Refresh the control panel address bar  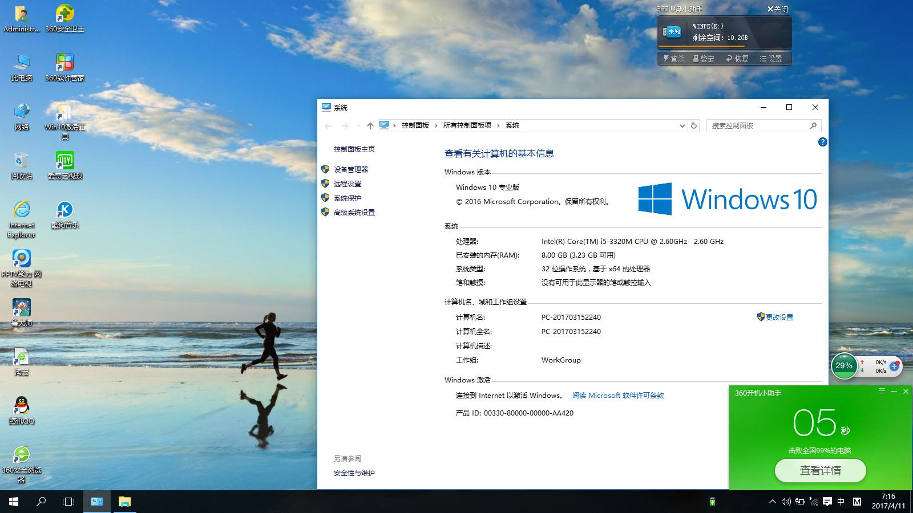click(694, 125)
